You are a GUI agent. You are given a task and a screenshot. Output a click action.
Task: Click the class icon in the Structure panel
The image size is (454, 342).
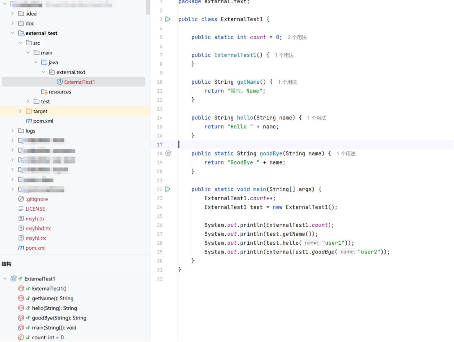14,278
